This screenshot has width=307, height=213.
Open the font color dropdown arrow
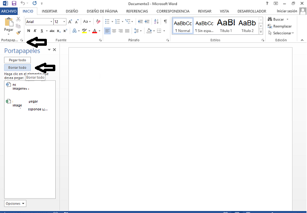pyautogui.click(x=100, y=31)
